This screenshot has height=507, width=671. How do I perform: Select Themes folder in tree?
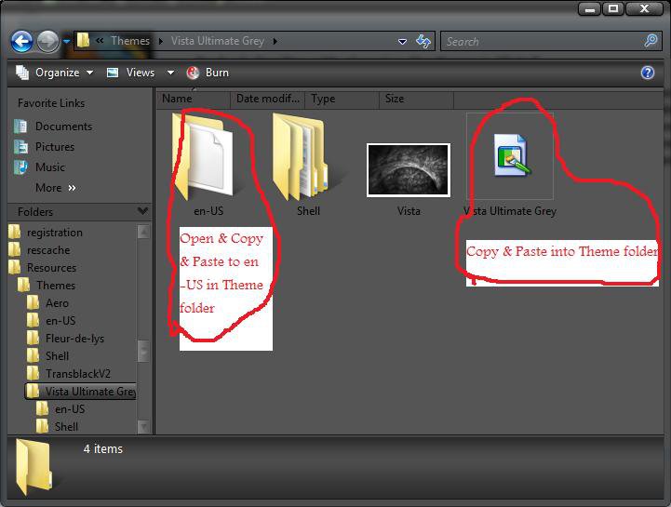point(56,286)
